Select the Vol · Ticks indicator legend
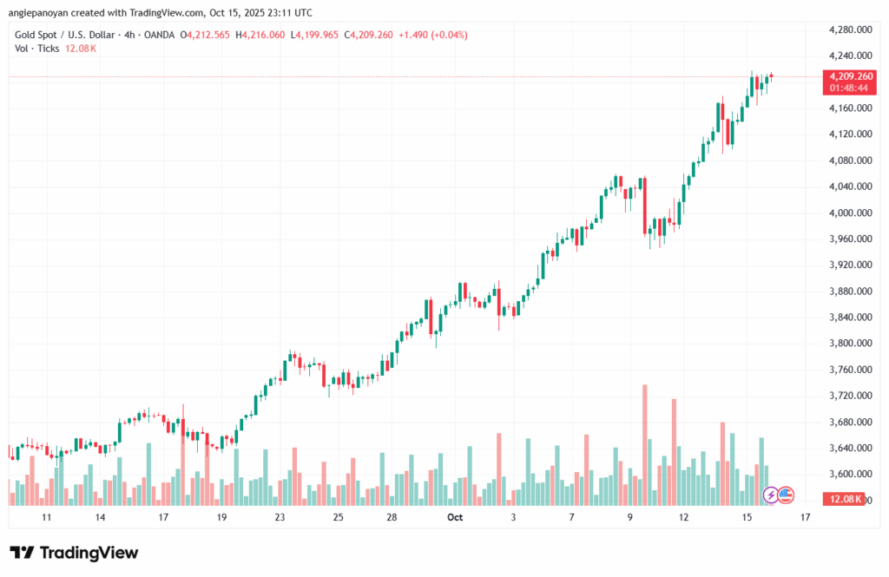Viewport: 889px width, 577px height. pos(36,49)
